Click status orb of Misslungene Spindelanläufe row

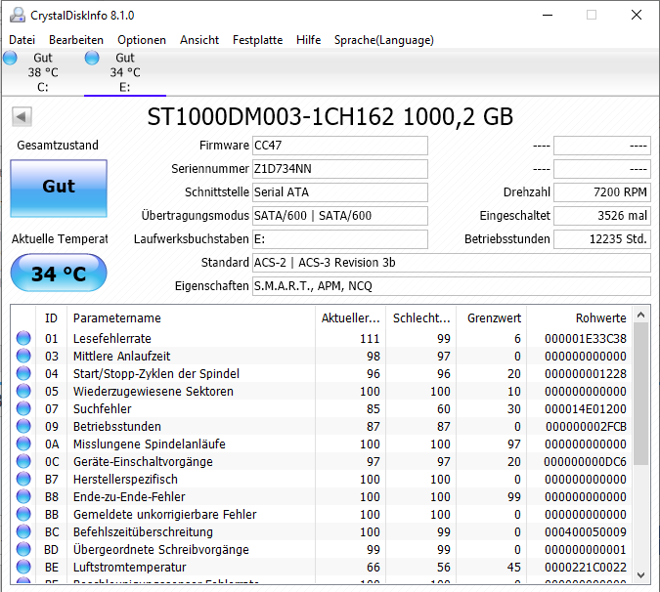23,444
